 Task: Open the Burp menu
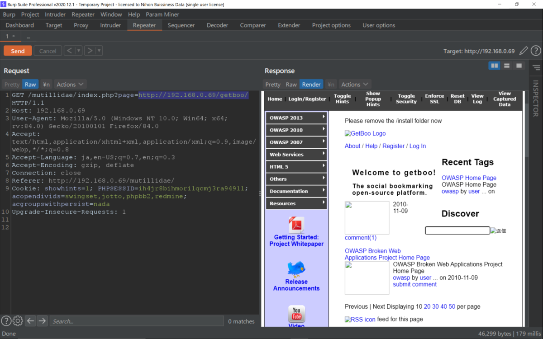[x=9, y=14]
